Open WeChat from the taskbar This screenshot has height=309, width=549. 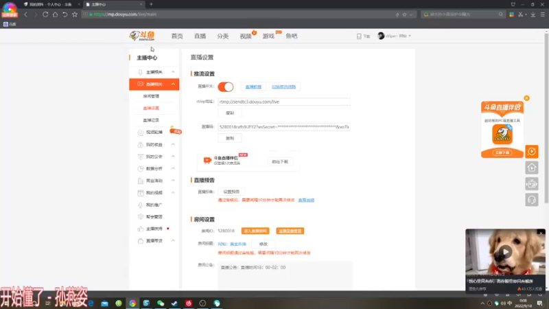click(161, 303)
